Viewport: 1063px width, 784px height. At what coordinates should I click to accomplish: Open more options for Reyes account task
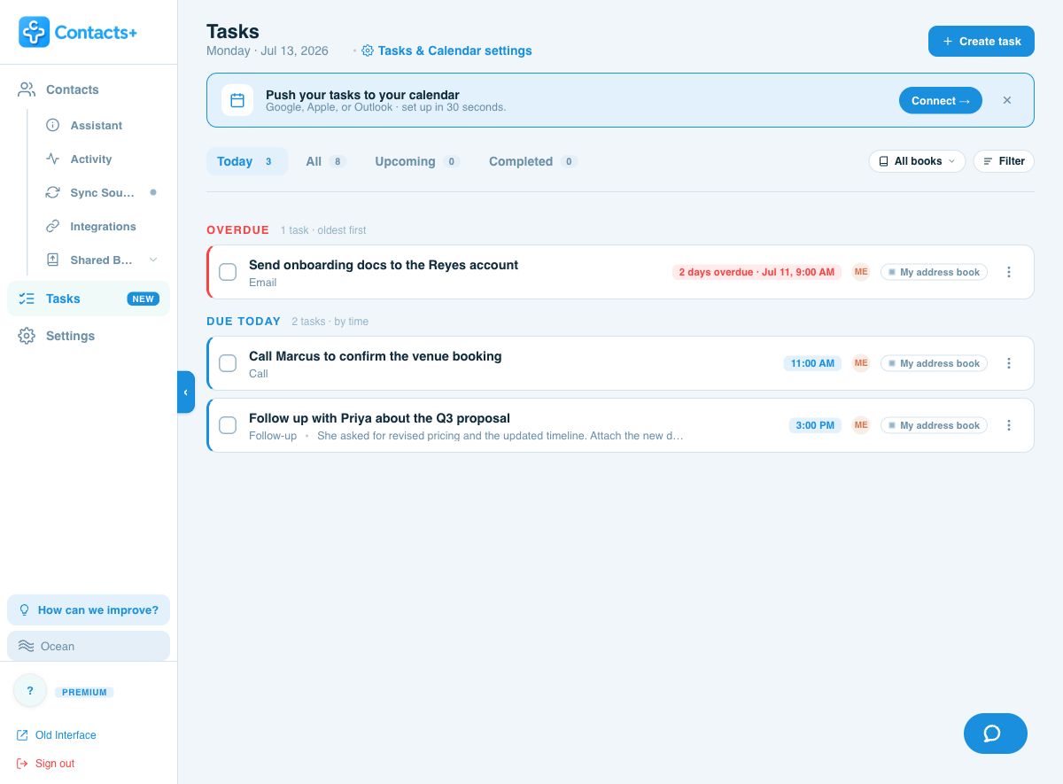1009,272
